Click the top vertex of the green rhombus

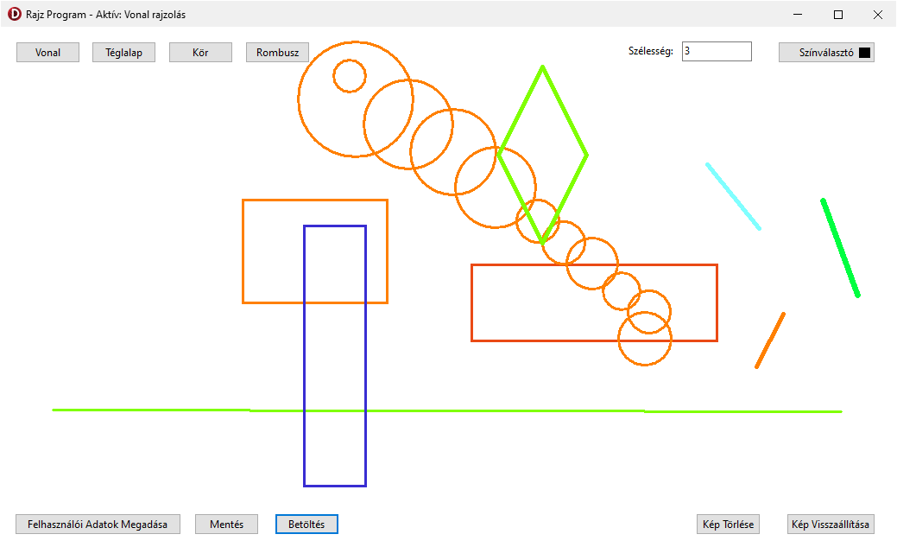coord(542,67)
